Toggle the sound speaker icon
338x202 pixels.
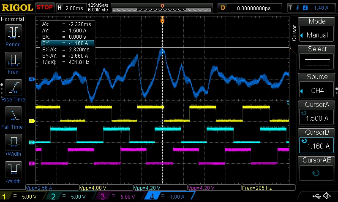pos(327,196)
